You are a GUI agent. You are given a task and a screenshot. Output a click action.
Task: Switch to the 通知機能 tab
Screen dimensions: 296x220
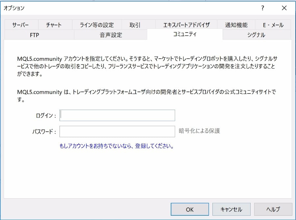(236, 25)
